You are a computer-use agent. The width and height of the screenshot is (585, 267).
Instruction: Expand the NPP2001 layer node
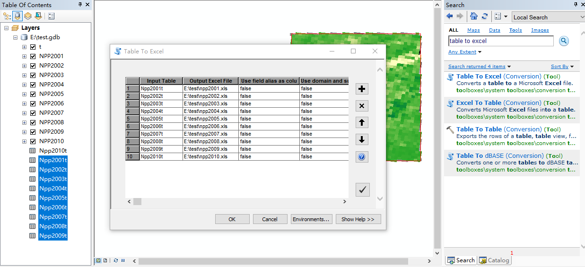point(24,56)
